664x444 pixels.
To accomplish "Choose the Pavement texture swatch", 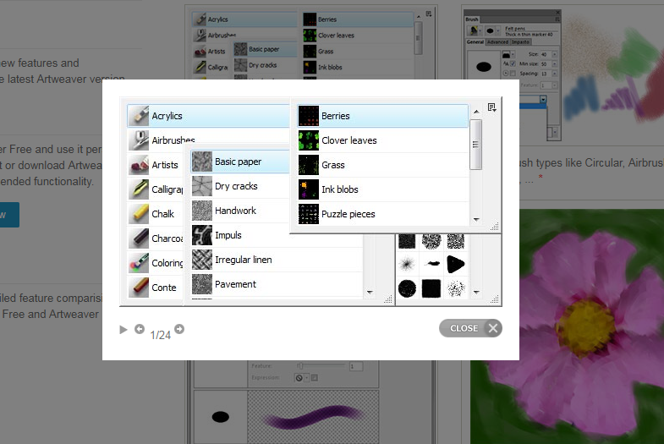I will coord(202,284).
